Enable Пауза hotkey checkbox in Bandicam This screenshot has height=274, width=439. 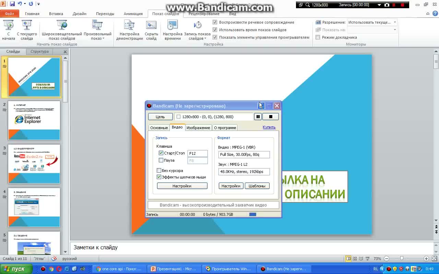pyautogui.click(x=161, y=160)
